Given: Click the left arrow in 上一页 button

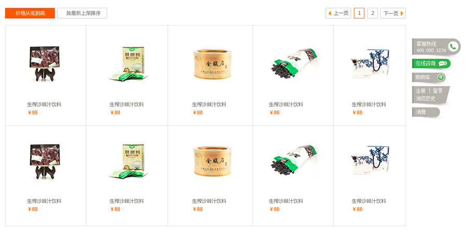Looking at the screenshot, I should point(329,13).
